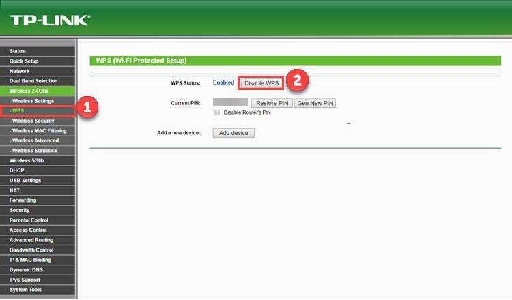Open Access Control menu
This screenshot has width=512, height=300.
pos(38,230)
